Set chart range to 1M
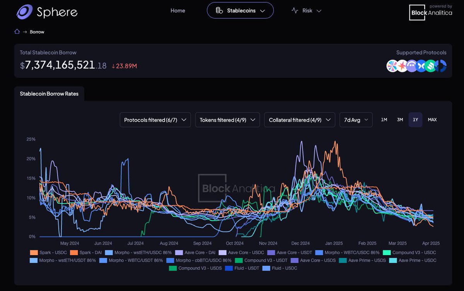Image resolution: width=464 pixels, height=291 pixels. (x=384, y=120)
